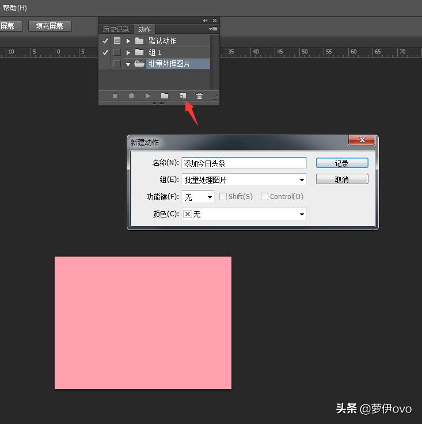Viewport: 422px width, 424px height.
Task: Click the 名称(N) name input field
Action: [x=244, y=163]
